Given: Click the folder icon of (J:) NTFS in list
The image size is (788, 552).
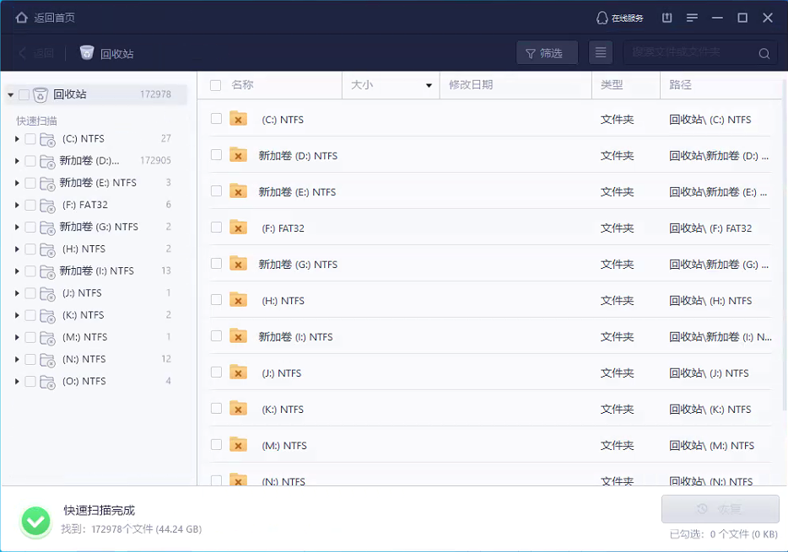Looking at the screenshot, I should pyautogui.click(x=238, y=372).
